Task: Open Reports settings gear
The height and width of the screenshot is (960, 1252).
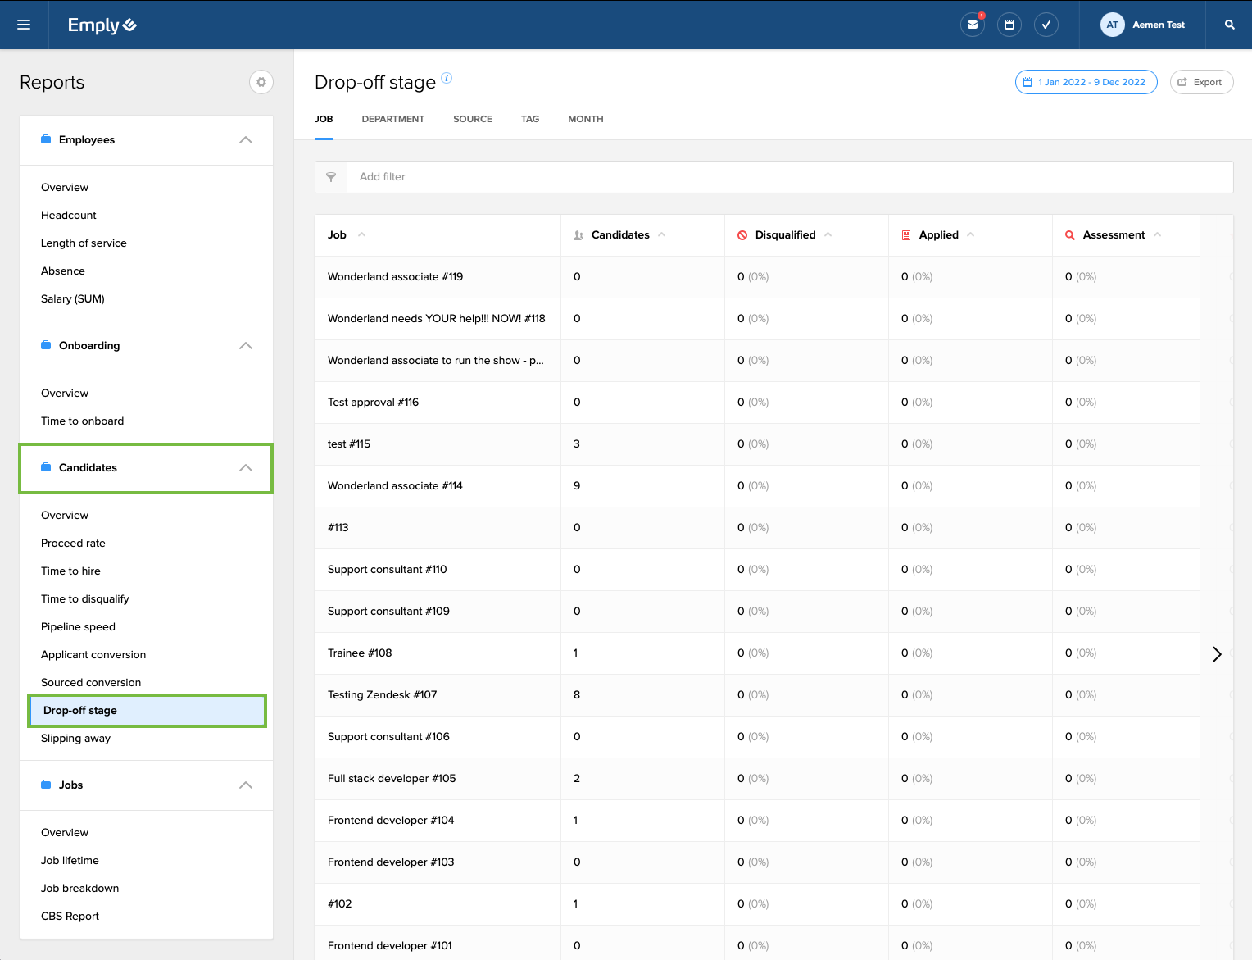Action: pos(261,82)
